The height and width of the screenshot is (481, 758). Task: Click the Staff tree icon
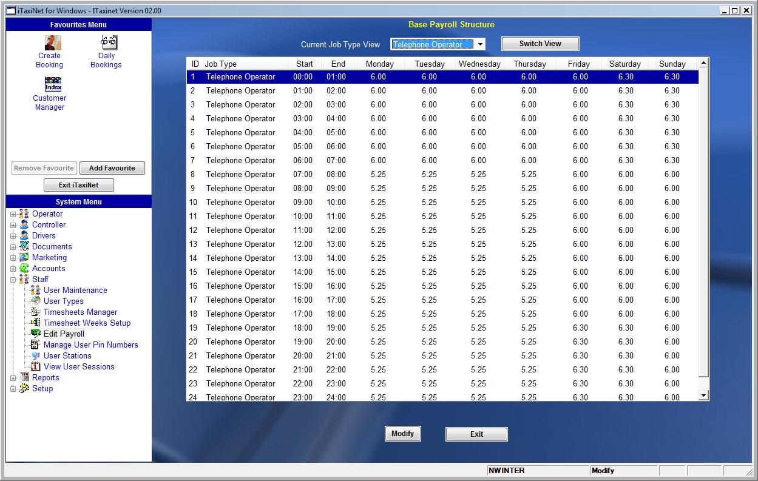(24, 280)
